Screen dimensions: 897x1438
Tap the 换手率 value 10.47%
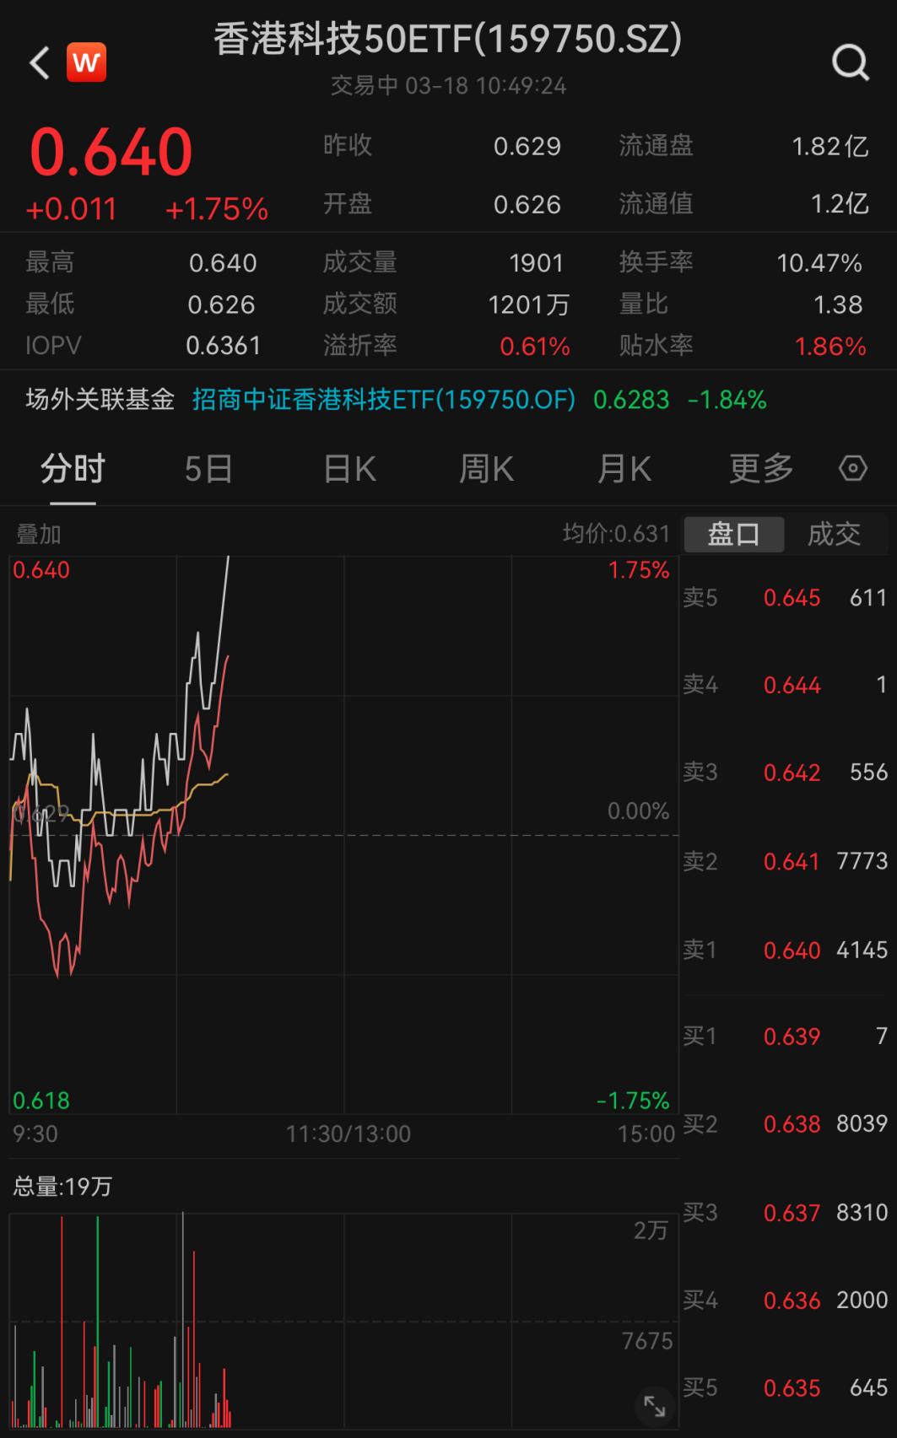pos(819,263)
